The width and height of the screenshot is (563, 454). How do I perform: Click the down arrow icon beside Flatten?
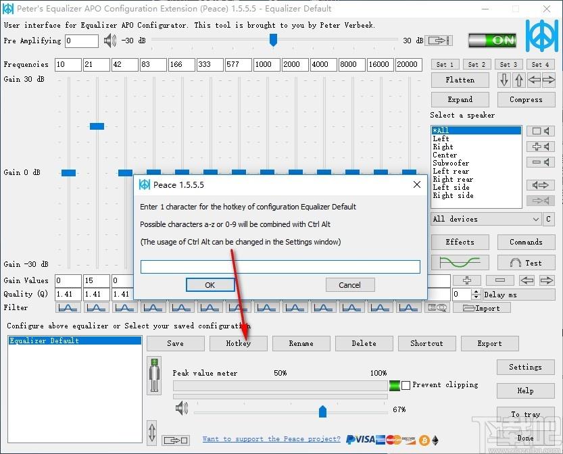(504, 80)
